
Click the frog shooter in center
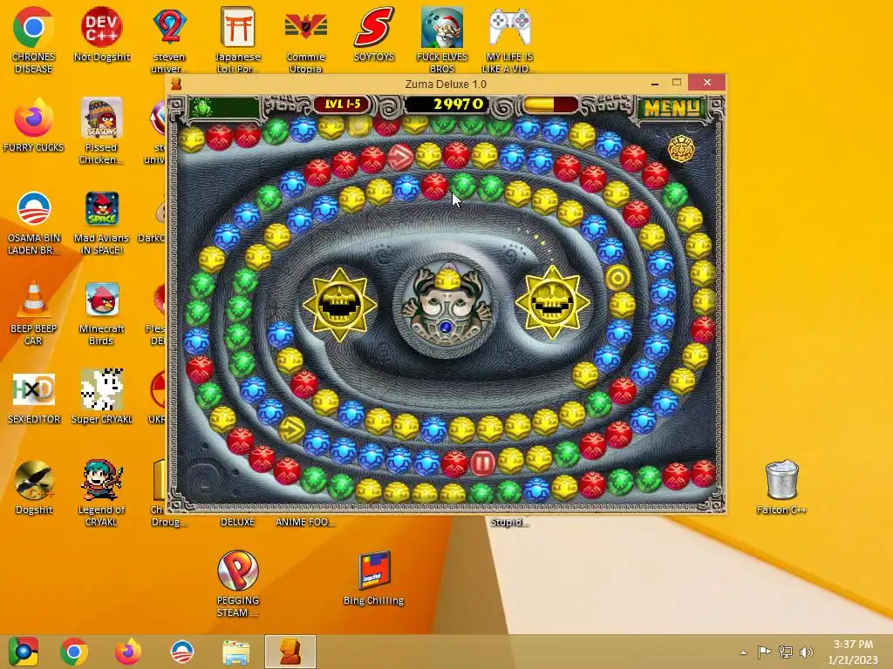[446, 305]
